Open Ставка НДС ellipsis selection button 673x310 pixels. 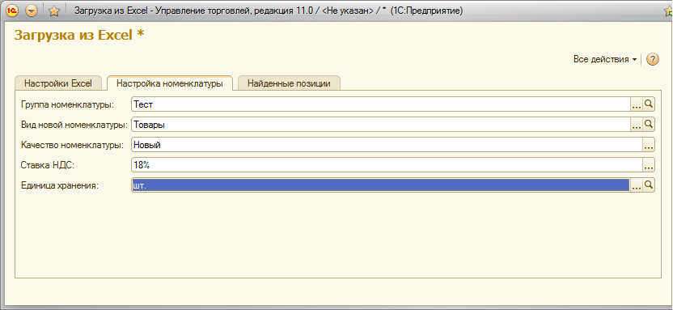(649, 165)
